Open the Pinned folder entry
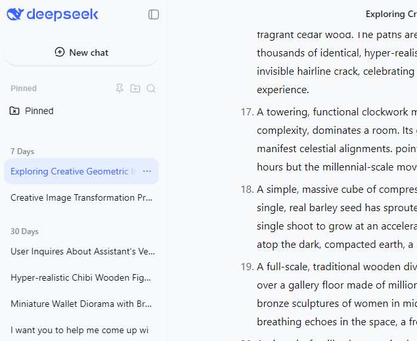This screenshot has height=341, width=417. (x=39, y=111)
